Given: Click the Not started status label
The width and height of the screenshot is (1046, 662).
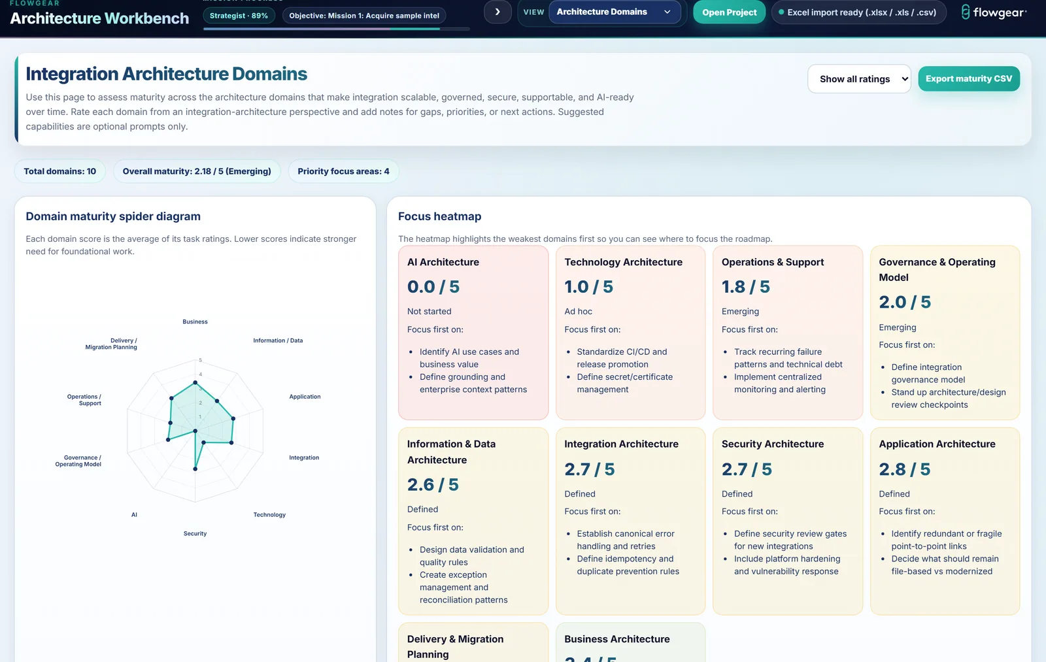Looking at the screenshot, I should tap(430, 312).
